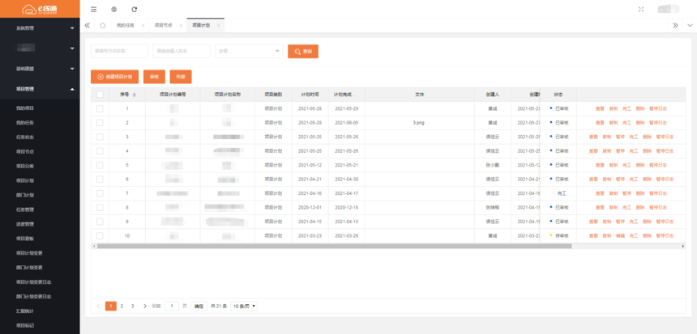Toggle the sidebar collapse icon

click(94, 9)
